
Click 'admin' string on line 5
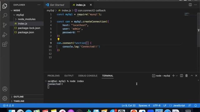pos(76,29)
